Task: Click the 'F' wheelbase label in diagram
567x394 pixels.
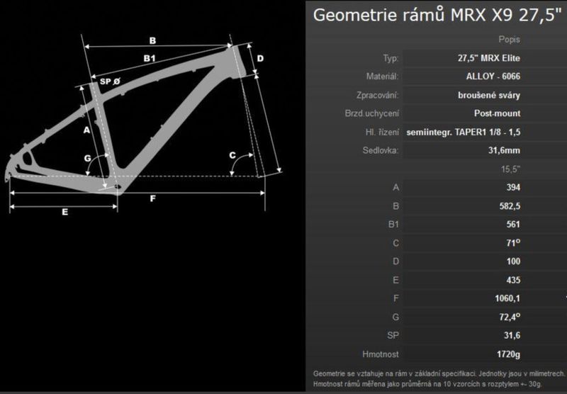Action: click(152, 198)
